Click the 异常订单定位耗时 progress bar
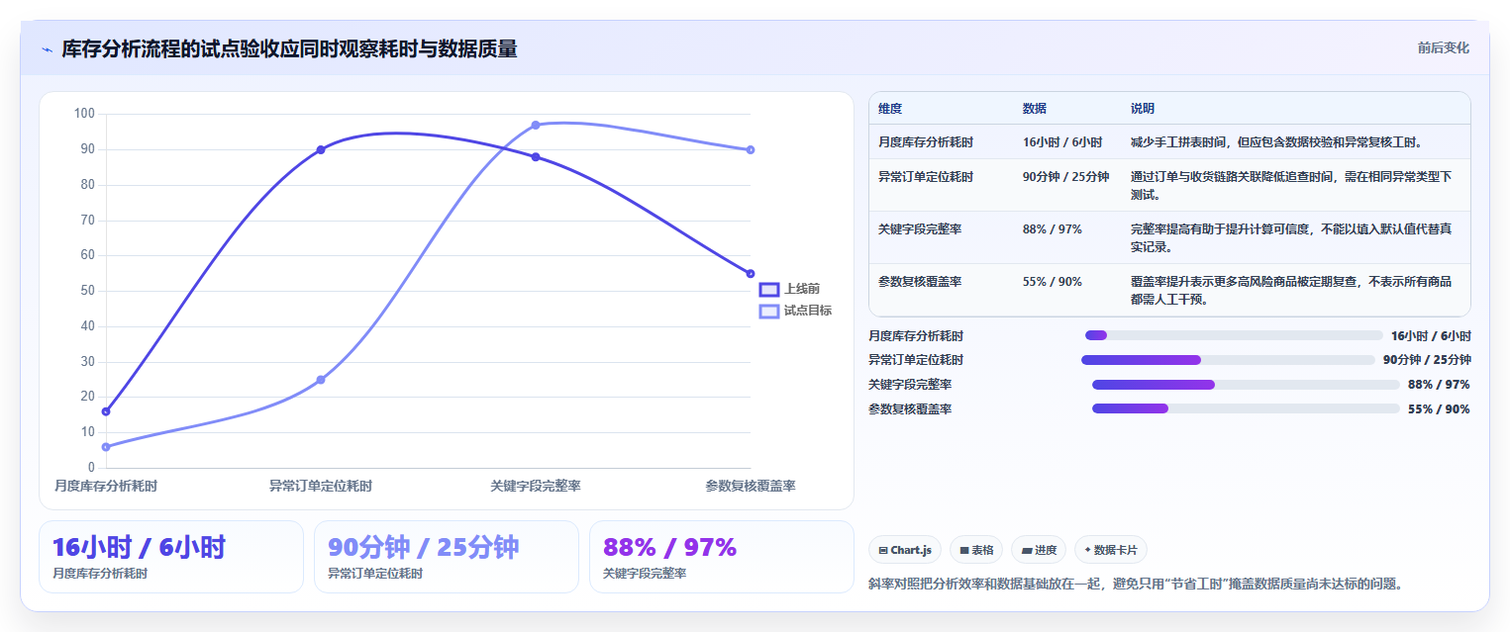The height and width of the screenshot is (632, 1510). click(x=1228, y=360)
